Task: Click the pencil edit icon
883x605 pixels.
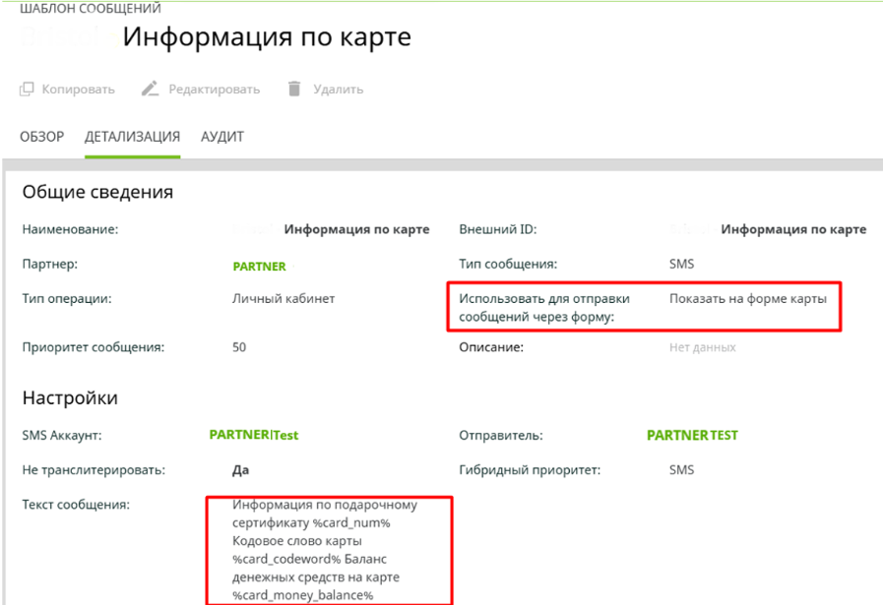Action: (x=150, y=90)
